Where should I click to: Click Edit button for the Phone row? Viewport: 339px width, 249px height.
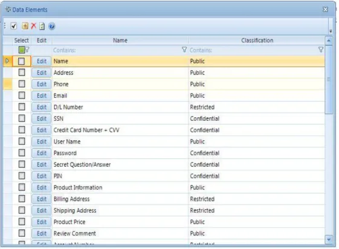click(41, 84)
